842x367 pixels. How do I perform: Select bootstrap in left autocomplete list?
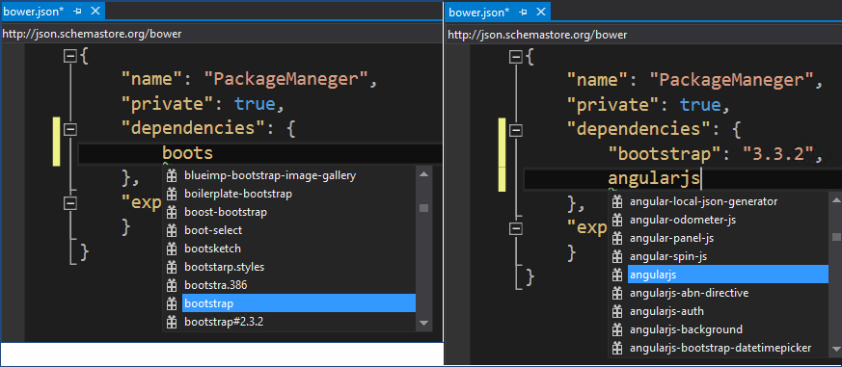click(299, 303)
